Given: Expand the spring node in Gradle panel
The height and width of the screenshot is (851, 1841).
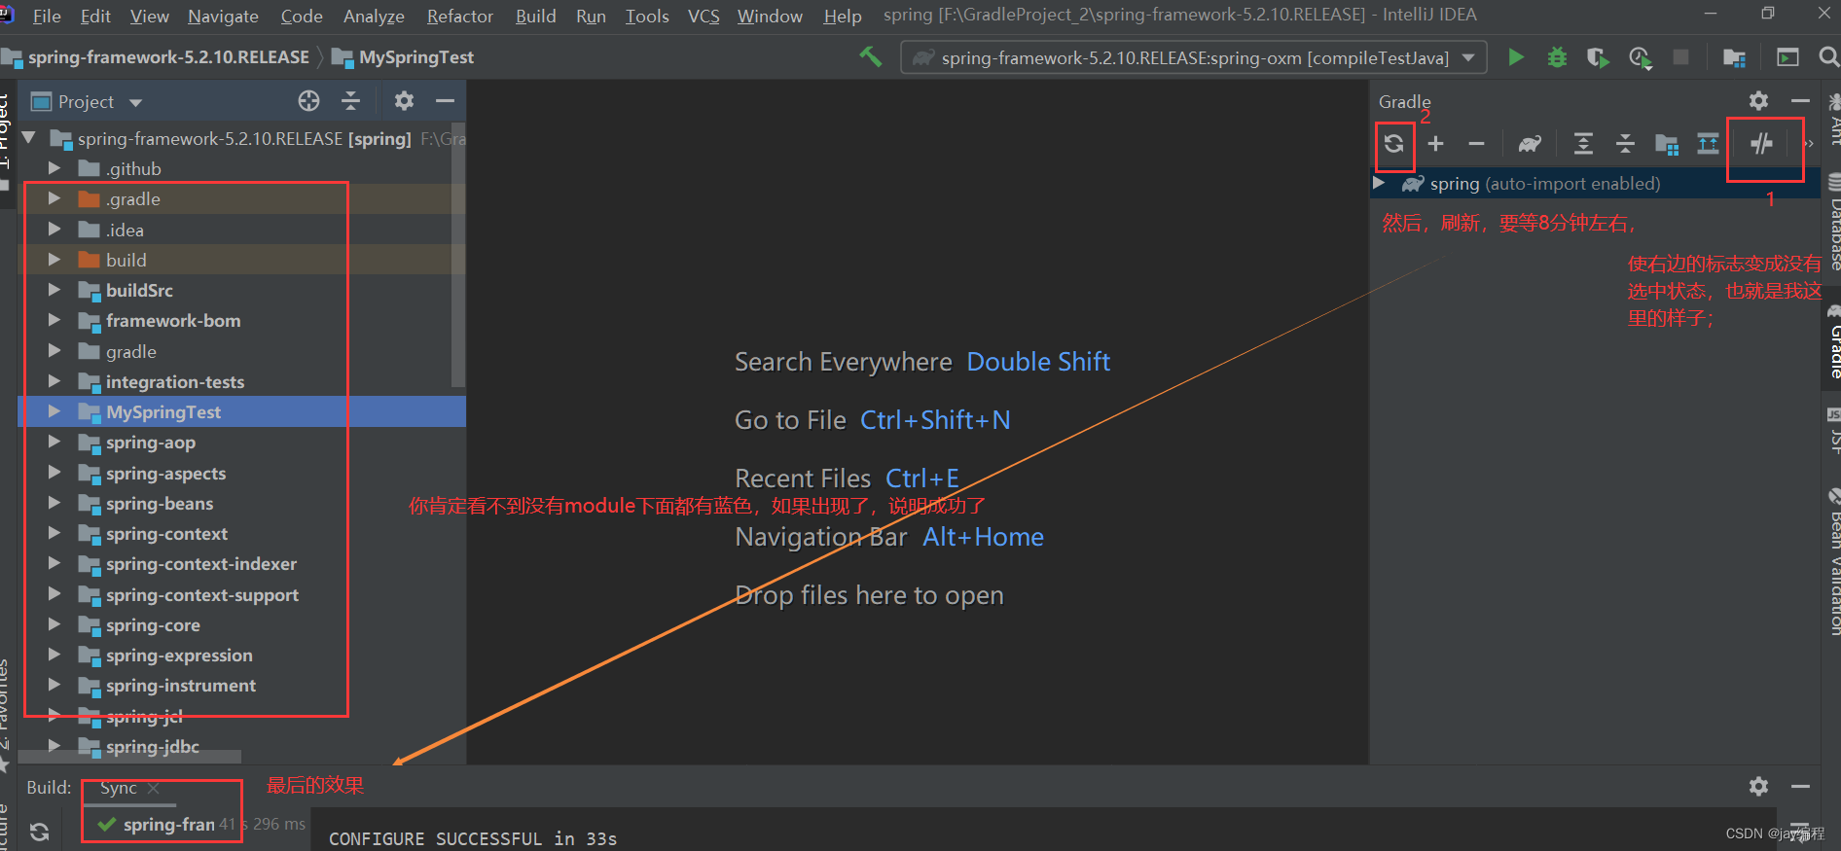Looking at the screenshot, I should [x=1379, y=183].
